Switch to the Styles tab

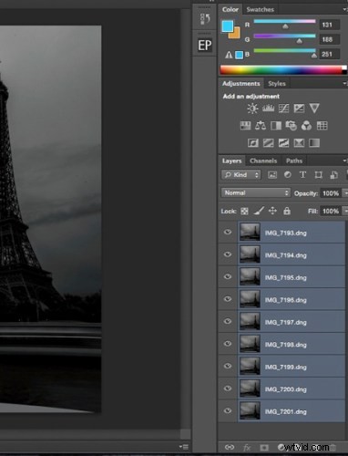277,84
